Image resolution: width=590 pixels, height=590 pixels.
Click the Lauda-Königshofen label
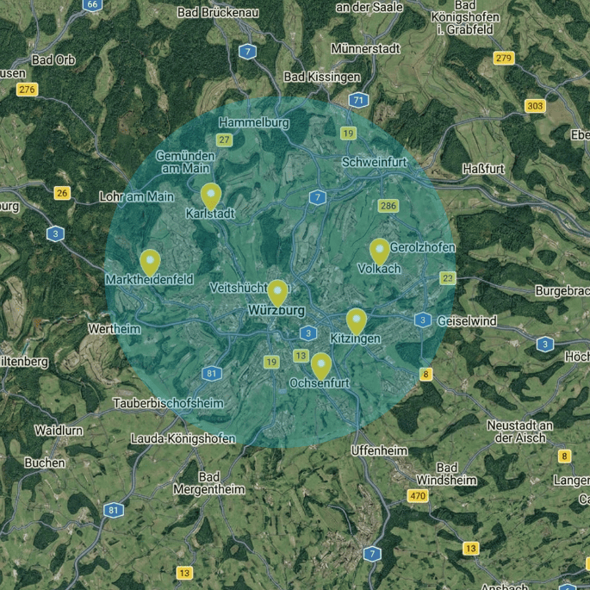coord(183,438)
